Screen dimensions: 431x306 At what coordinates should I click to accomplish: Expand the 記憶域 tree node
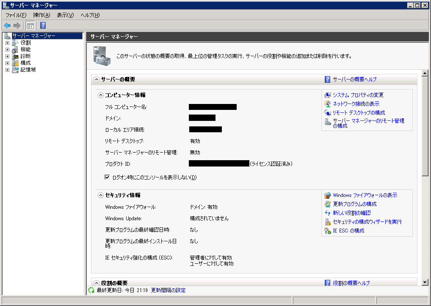(8, 70)
